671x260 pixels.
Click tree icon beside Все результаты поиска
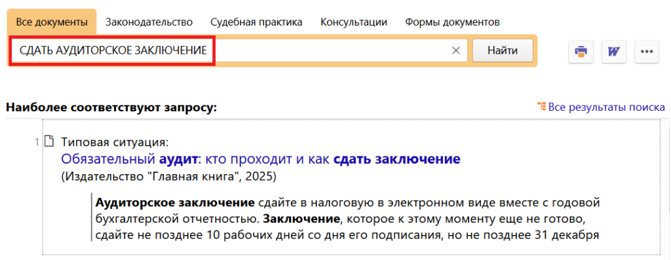pos(542,107)
